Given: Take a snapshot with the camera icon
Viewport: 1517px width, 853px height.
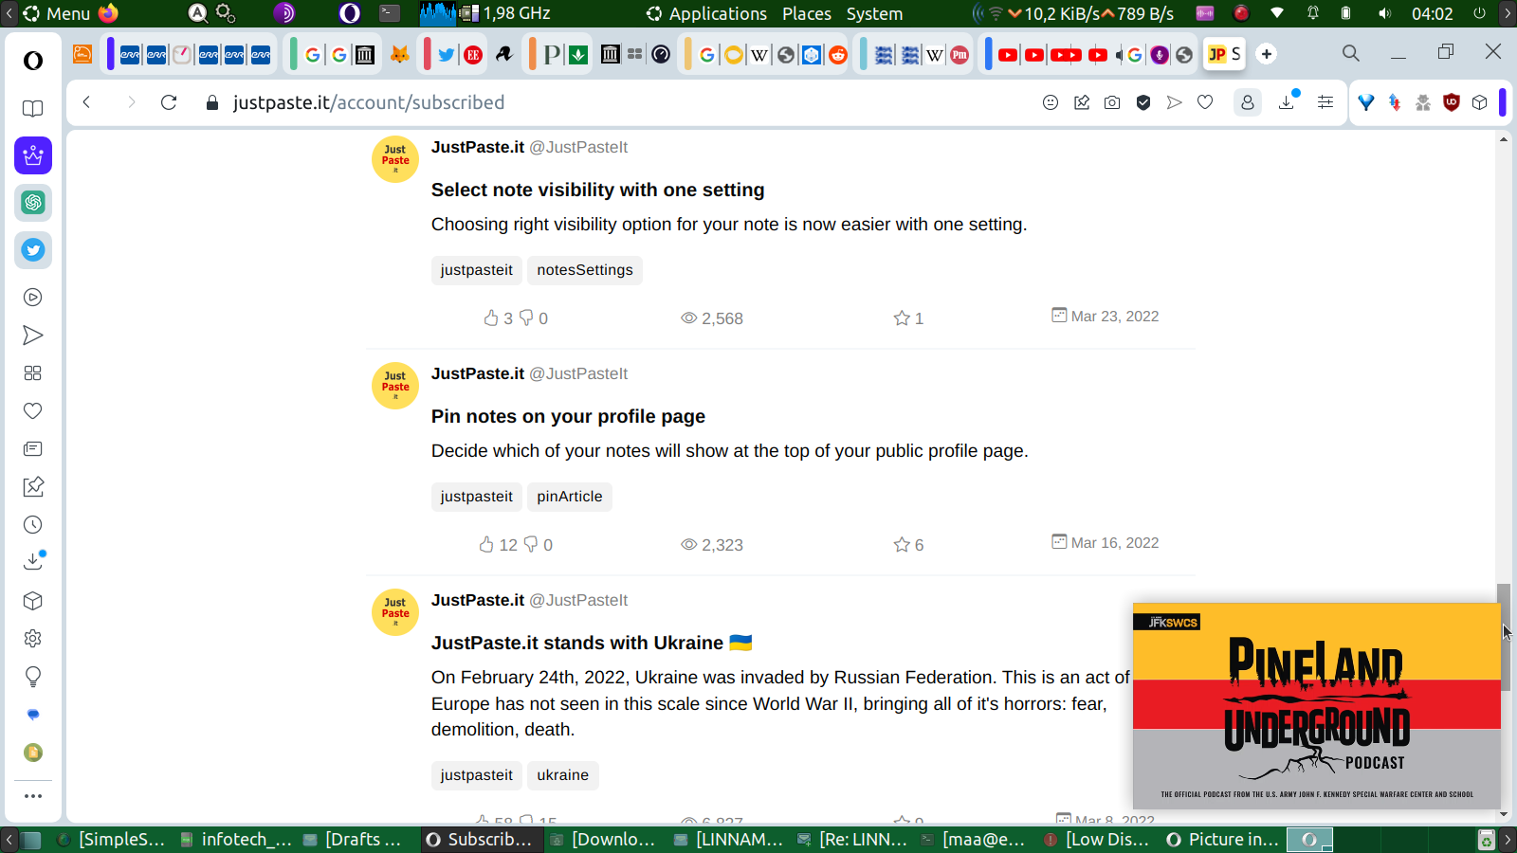Looking at the screenshot, I should pos(1112,102).
